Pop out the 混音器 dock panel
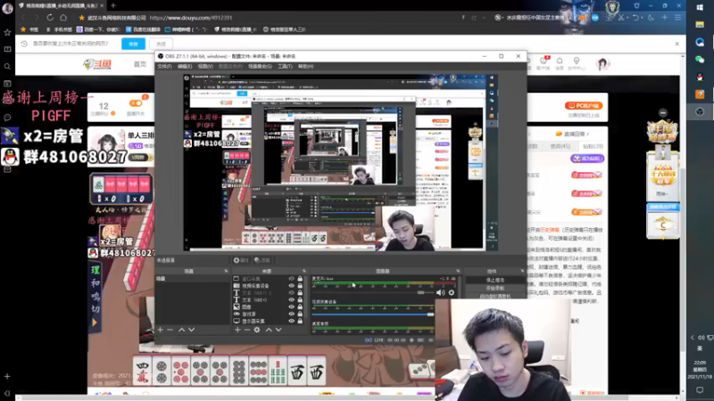The width and height of the screenshot is (714, 401). click(458, 271)
